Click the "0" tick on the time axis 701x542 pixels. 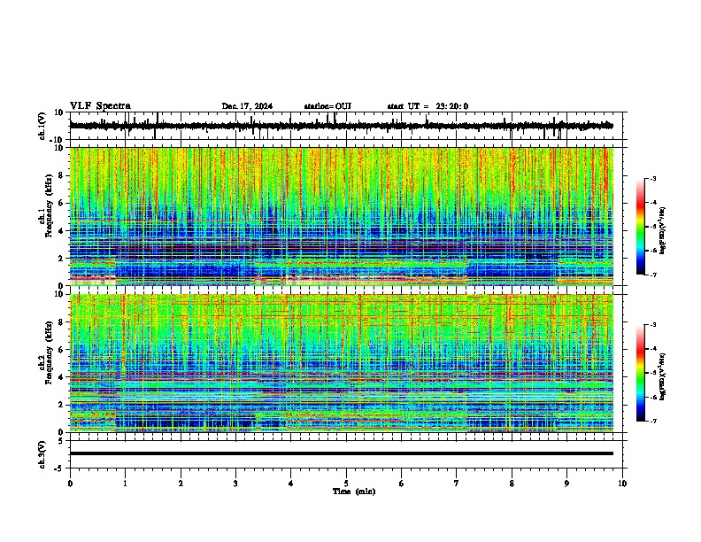(70, 484)
